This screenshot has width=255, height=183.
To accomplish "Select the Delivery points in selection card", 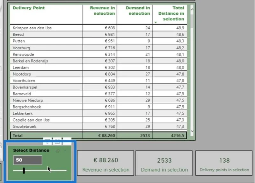I will [x=224, y=163].
